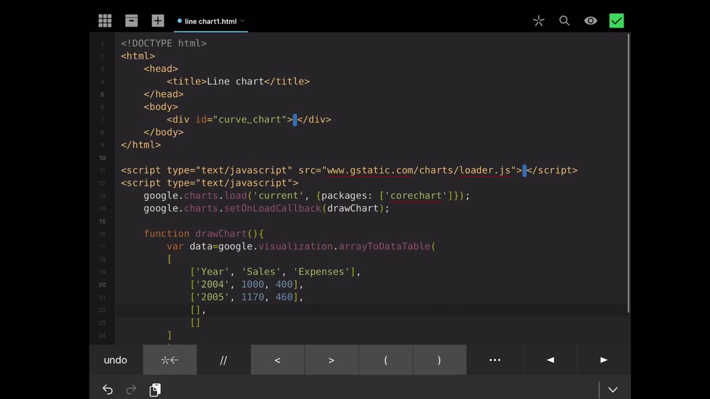Click line number 15 in gutter
710x399 pixels.
pyautogui.click(x=102, y=222)
